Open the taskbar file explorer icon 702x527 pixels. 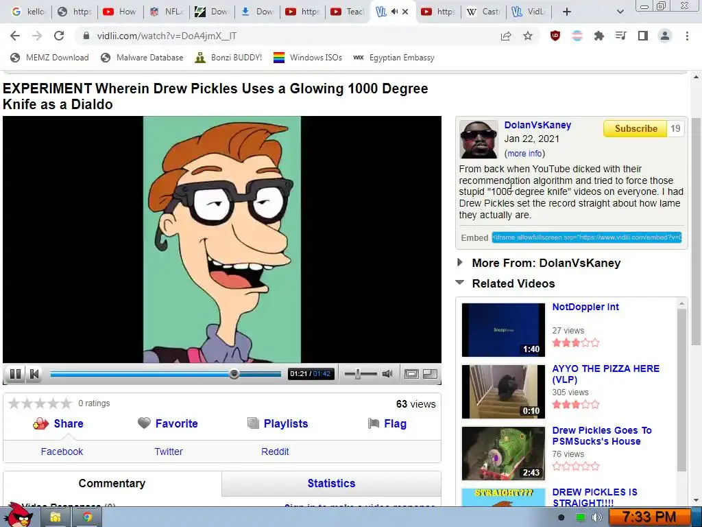point(56,517)
